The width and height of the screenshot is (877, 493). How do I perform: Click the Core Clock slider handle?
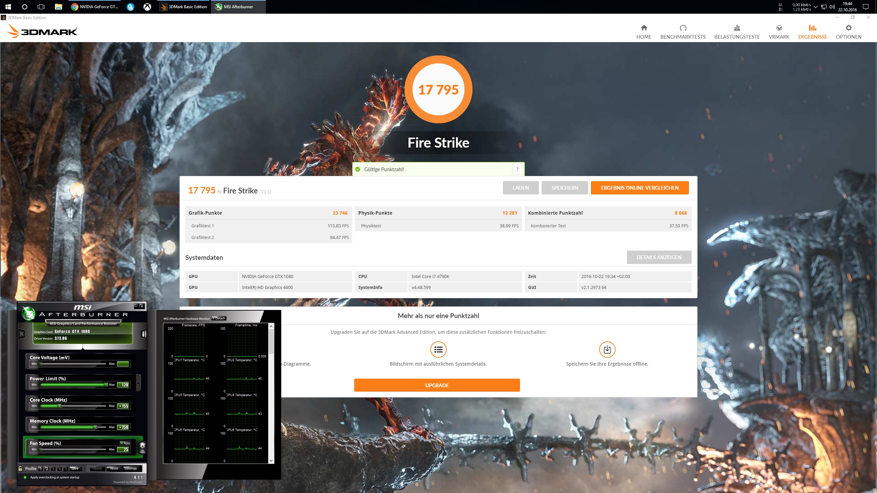[x=60, y=406]
